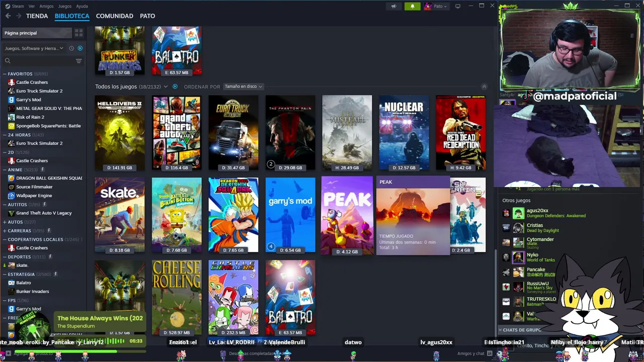Switch to the COMUNIDAD tab

(115, 16)
